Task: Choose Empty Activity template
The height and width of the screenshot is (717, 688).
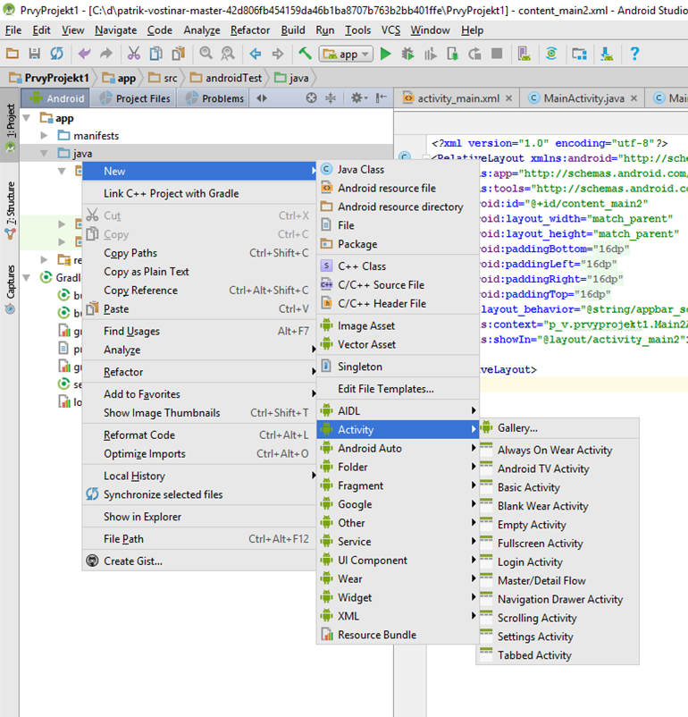Action: coord(558,525)
